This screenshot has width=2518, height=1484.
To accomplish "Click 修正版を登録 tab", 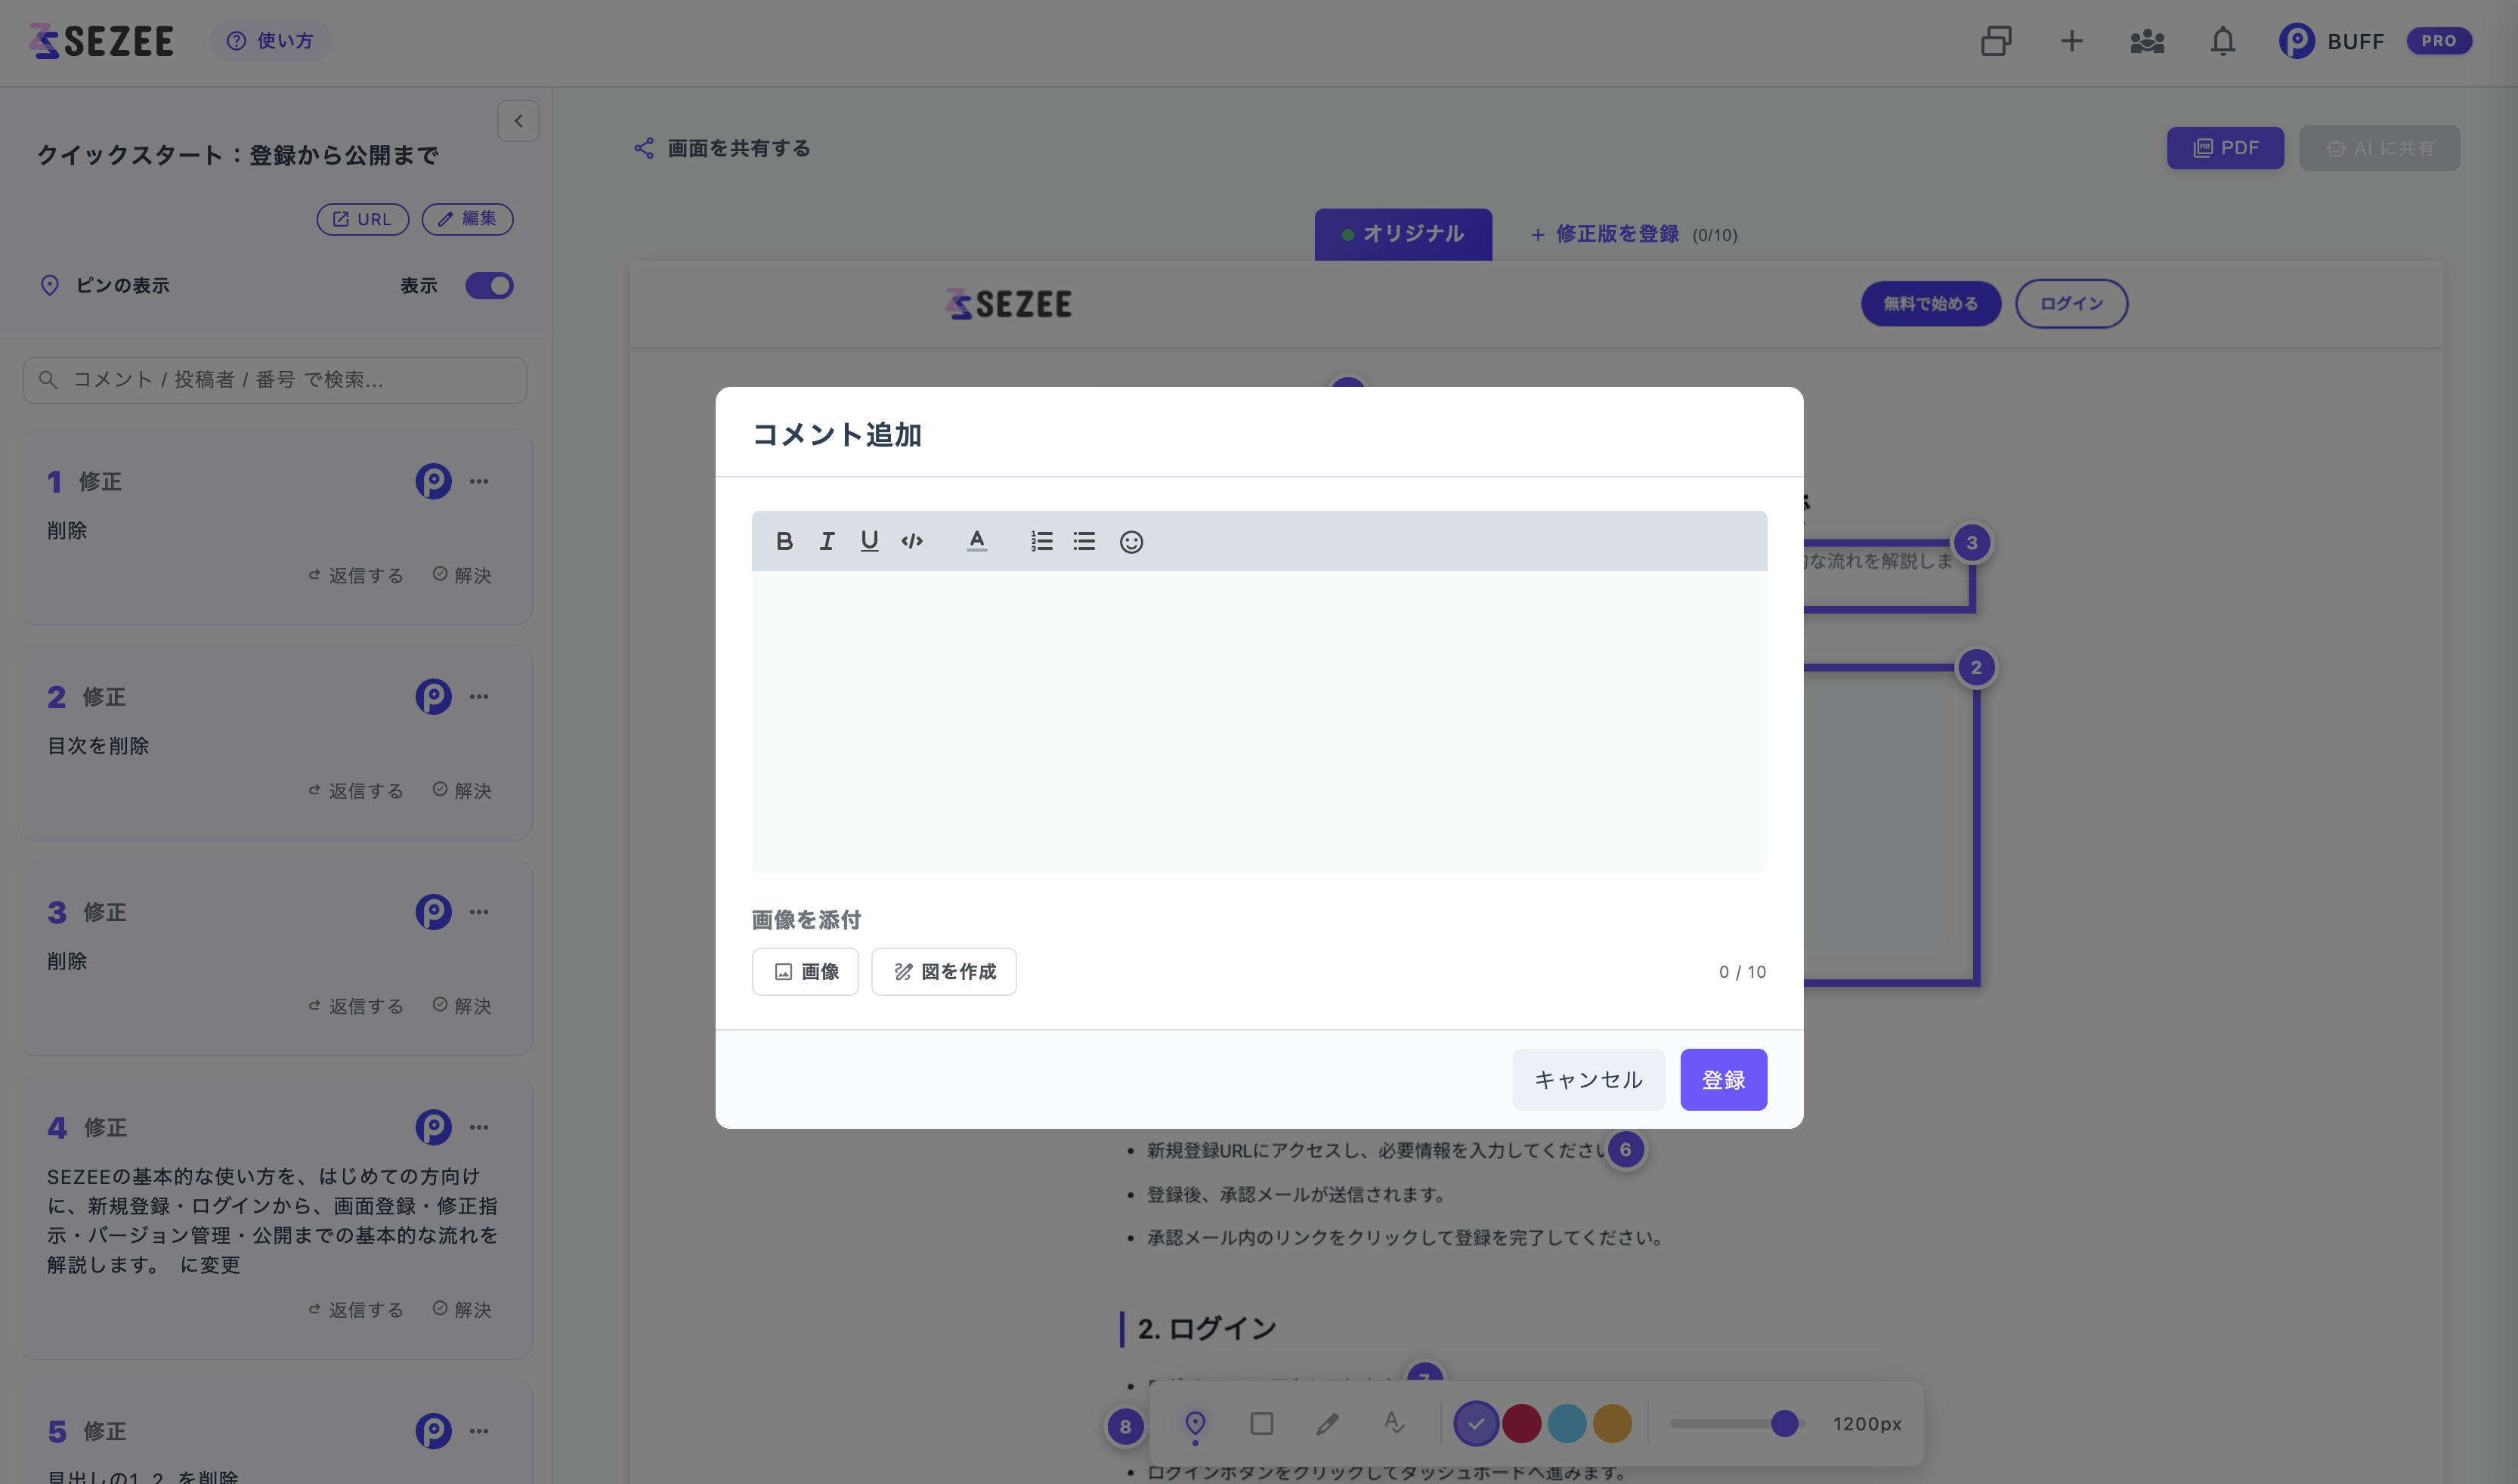I will (x=1634, y=234).
